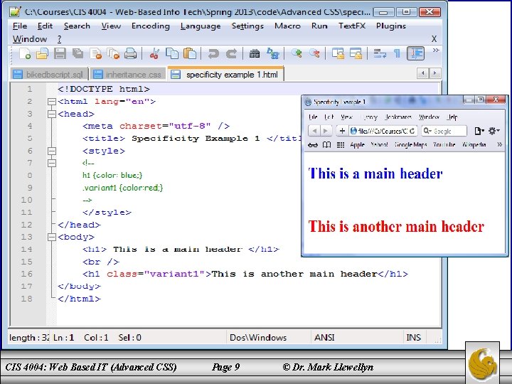The image size is (512, 384).
Task: Click the plus Add bookmark button in browser
Action: coord(342,131)
